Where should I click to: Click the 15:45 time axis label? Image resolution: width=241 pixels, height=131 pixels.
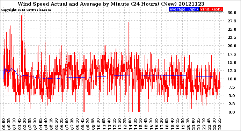click(146, 124)
